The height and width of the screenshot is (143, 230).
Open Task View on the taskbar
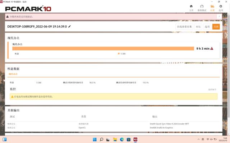point(108,140)
